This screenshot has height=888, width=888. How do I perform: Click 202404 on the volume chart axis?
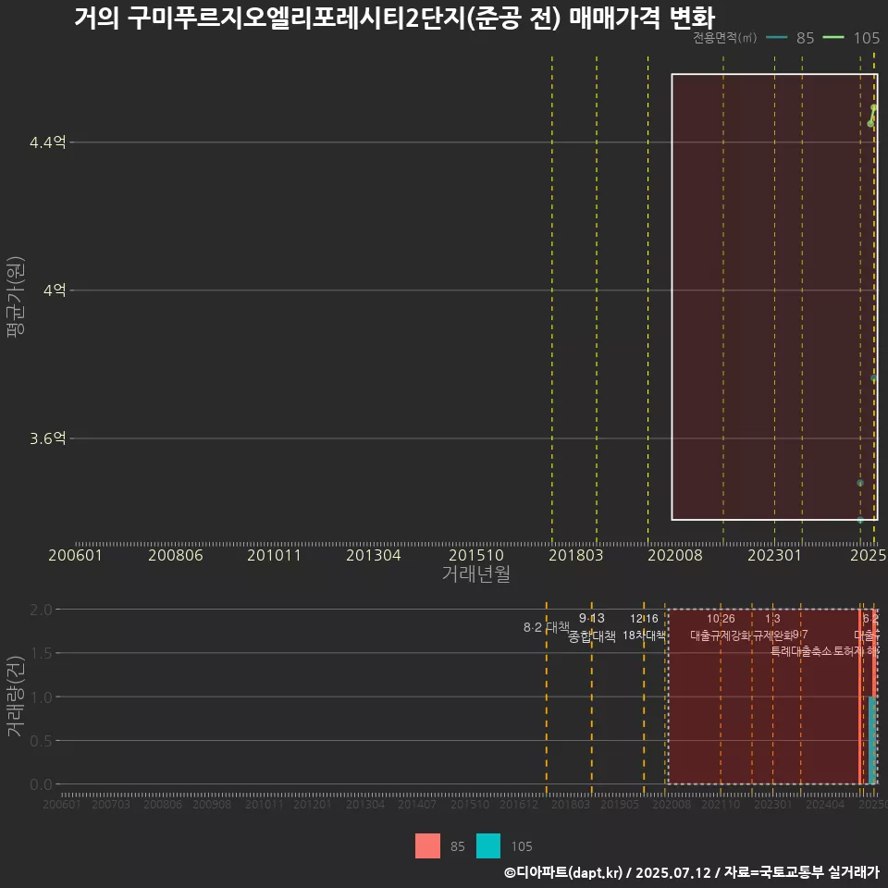[x=825, y=804]
